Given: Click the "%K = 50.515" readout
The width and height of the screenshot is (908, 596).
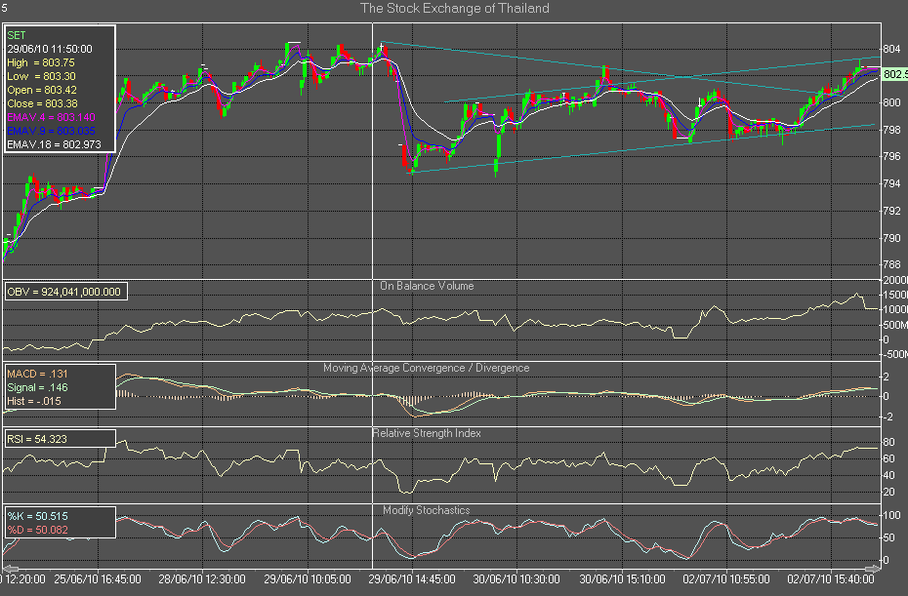Looking at the screenshot, I should [38, 516].
